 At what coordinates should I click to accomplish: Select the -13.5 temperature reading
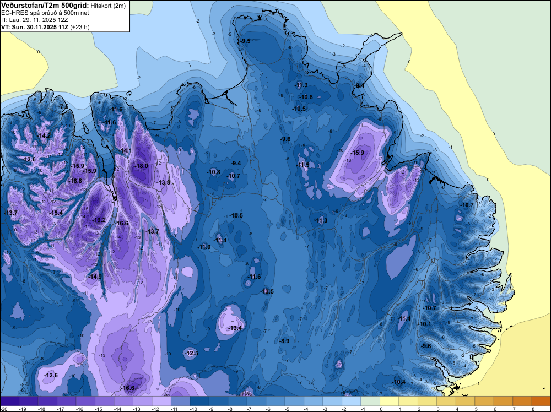(x=267, y=291)
